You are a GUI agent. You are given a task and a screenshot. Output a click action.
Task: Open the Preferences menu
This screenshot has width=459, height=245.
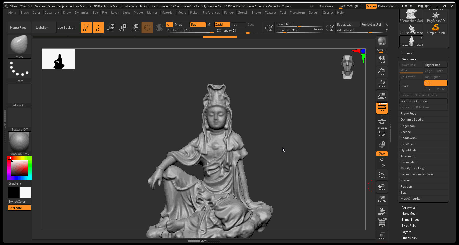pos(211,13)
